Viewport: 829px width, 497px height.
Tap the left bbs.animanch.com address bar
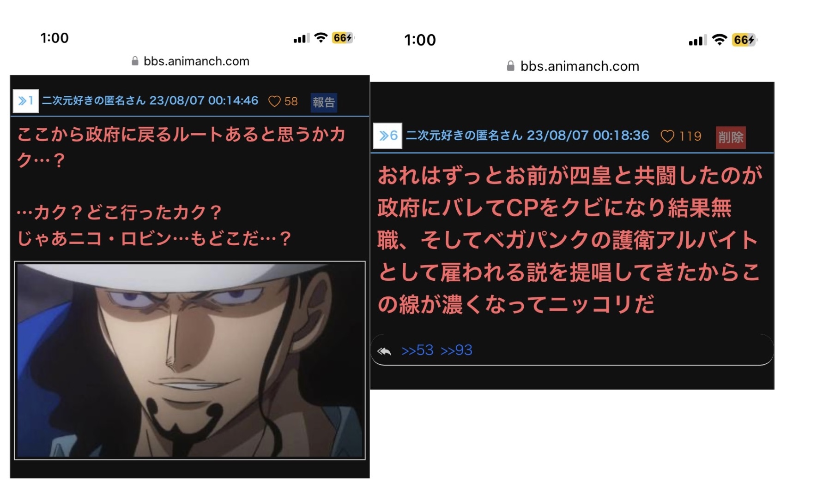(190, 61)
